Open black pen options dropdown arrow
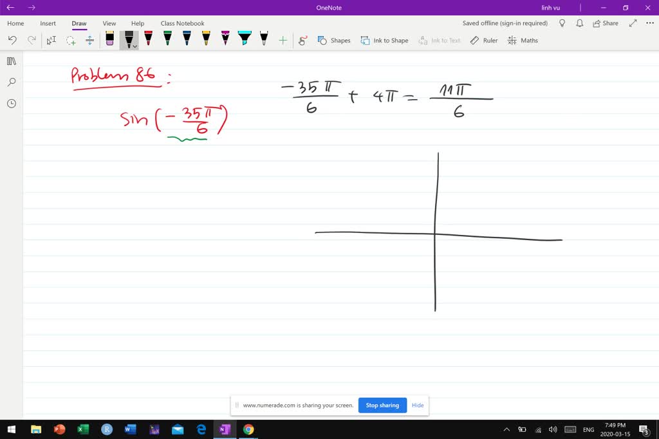 pos(135,46)
